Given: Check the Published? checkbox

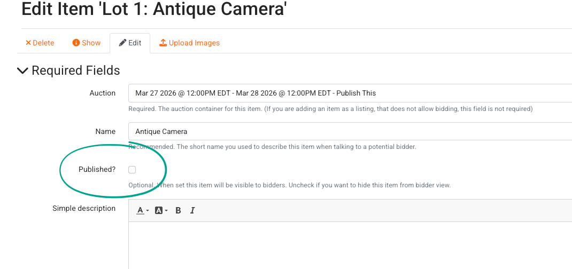Looking at the screenshot, I should tap(132, 170).
